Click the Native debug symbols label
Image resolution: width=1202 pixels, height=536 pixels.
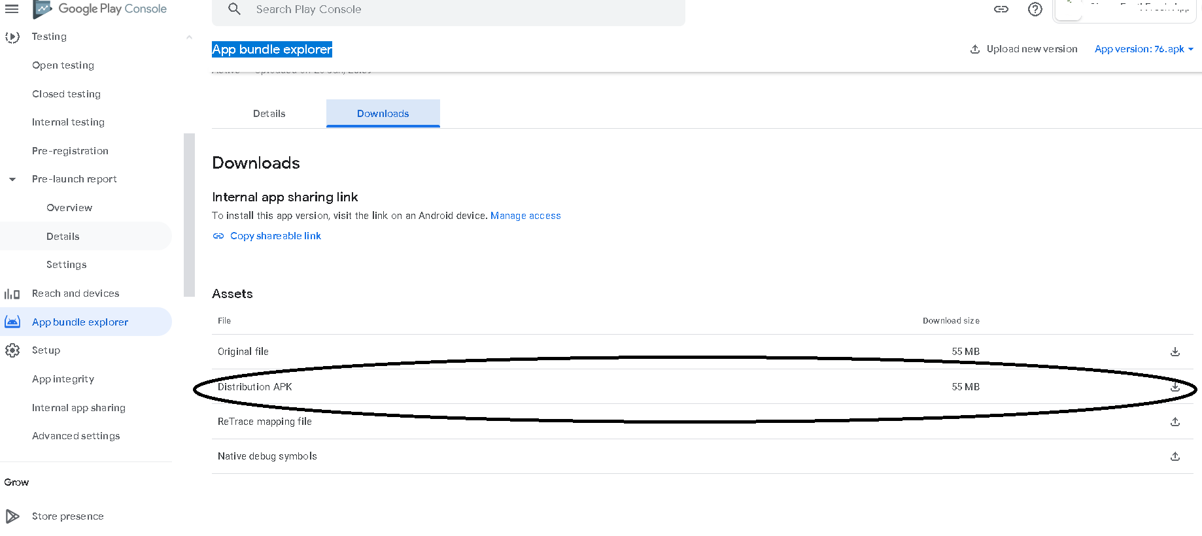(267, 456)
